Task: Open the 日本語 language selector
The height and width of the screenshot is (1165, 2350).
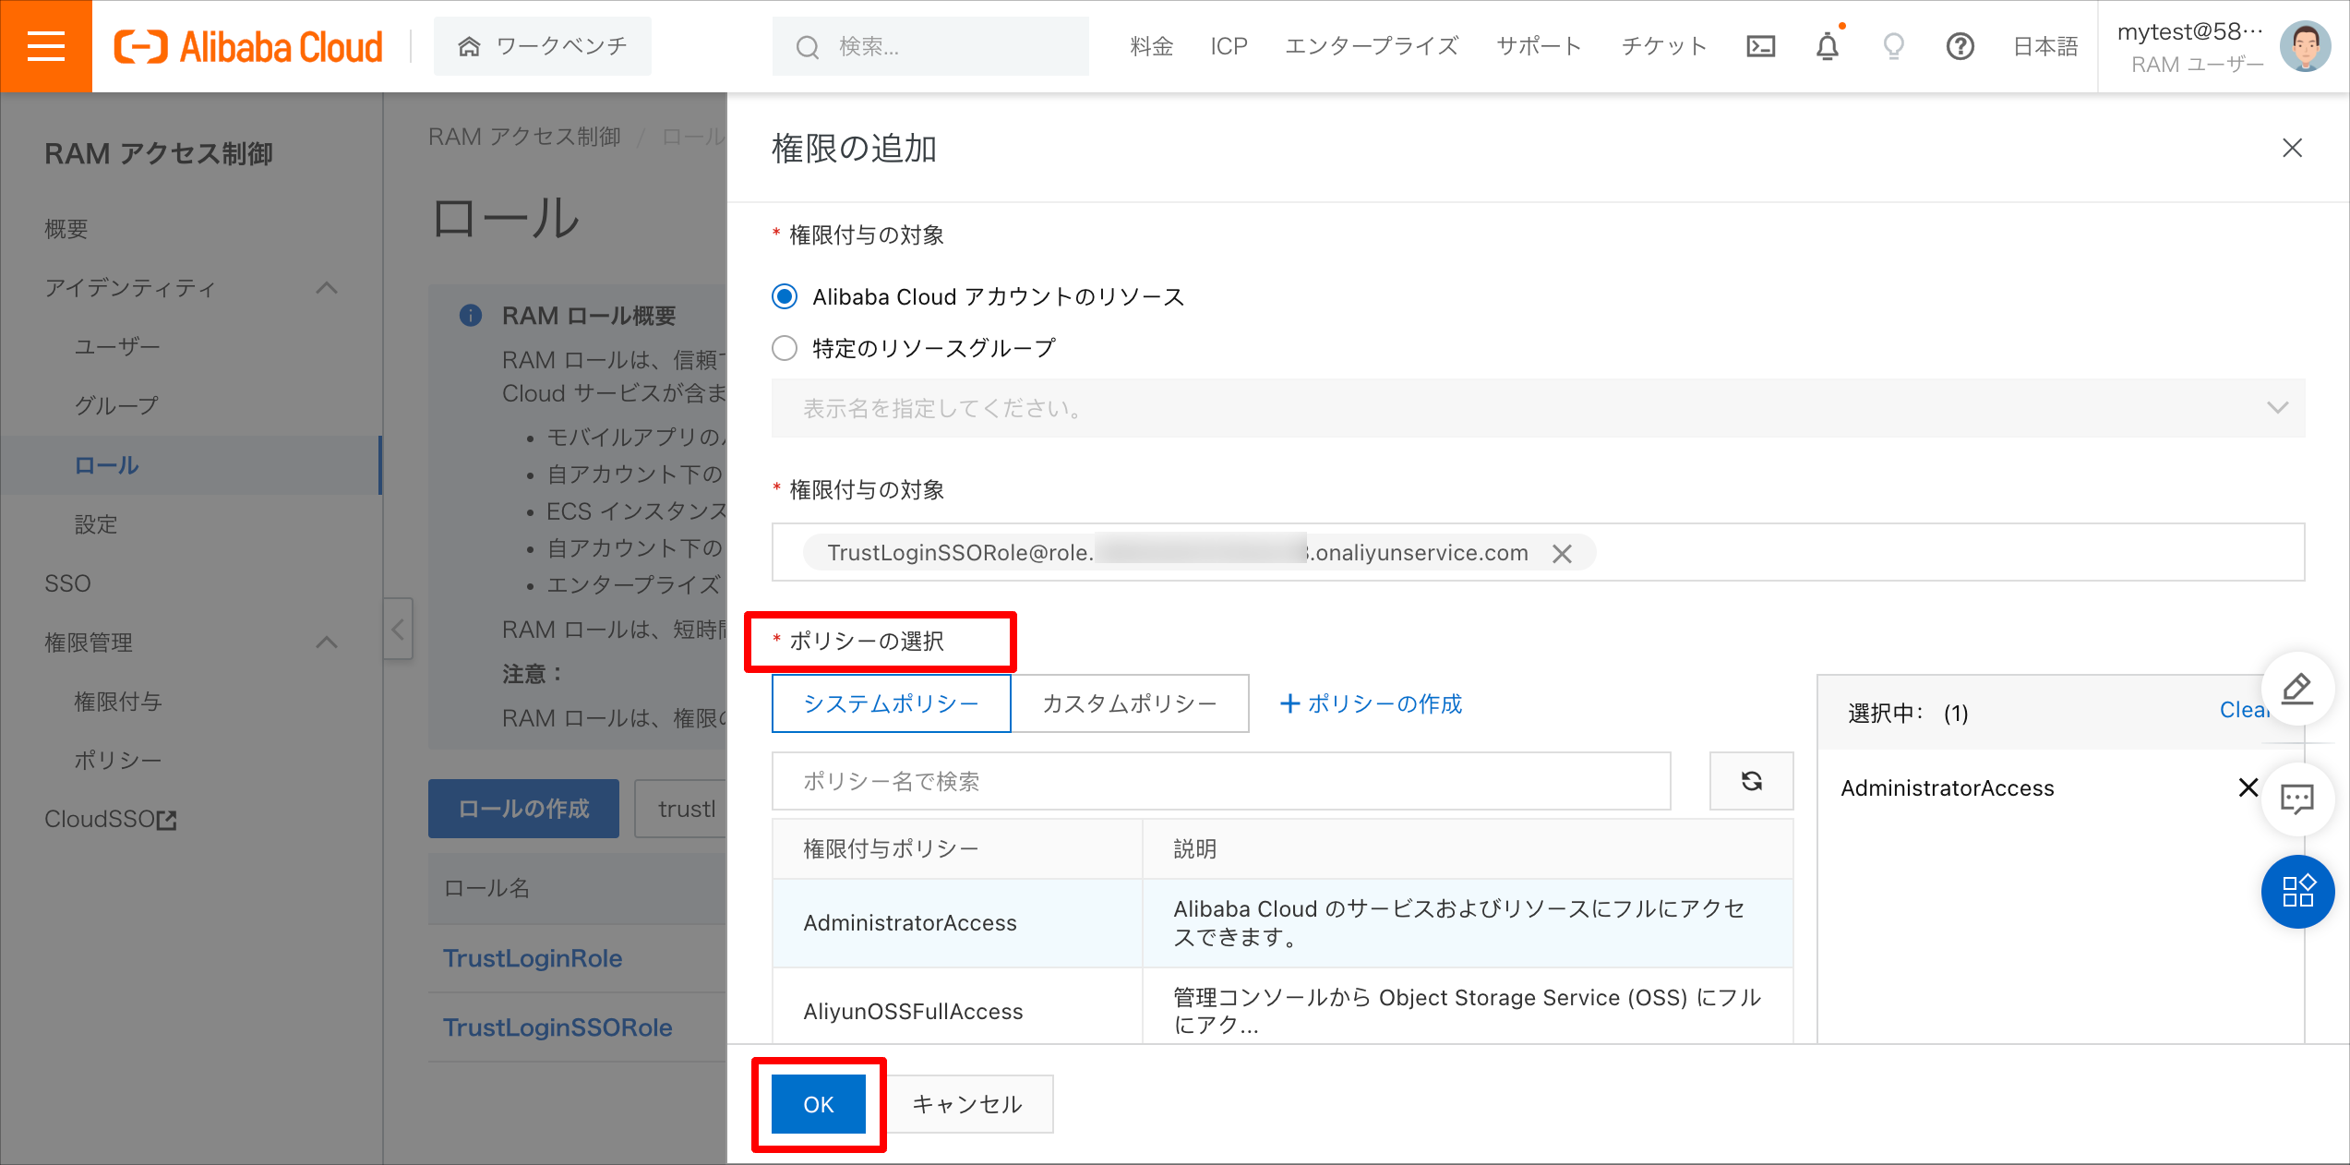Action: (2045, 46)
